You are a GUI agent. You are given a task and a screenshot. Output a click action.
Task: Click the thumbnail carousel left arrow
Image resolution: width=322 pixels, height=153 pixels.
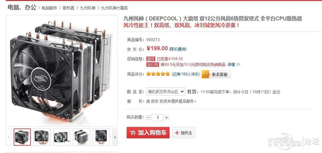(8, 137)
